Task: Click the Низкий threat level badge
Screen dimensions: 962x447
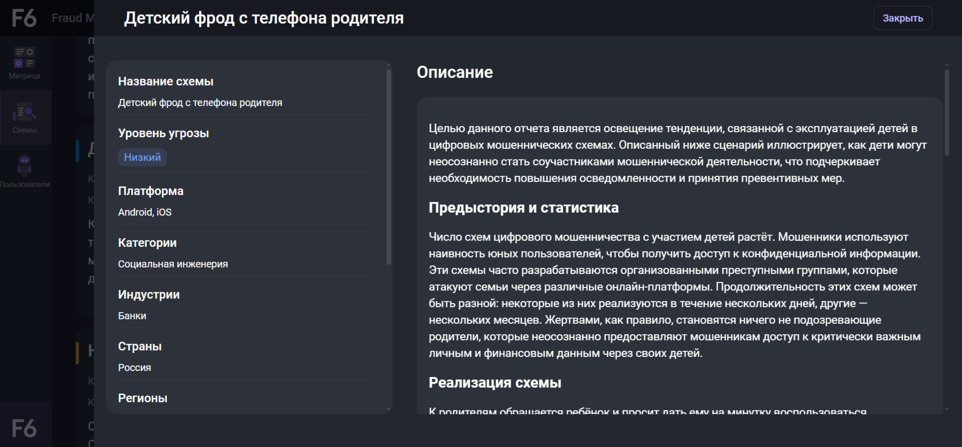Action: click(142, 157)
